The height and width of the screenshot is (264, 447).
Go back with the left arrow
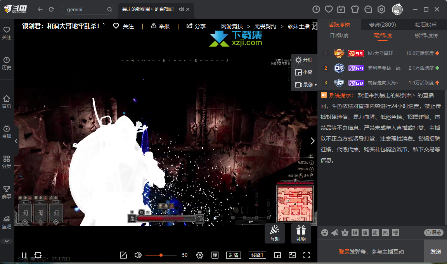click(40, 9)
